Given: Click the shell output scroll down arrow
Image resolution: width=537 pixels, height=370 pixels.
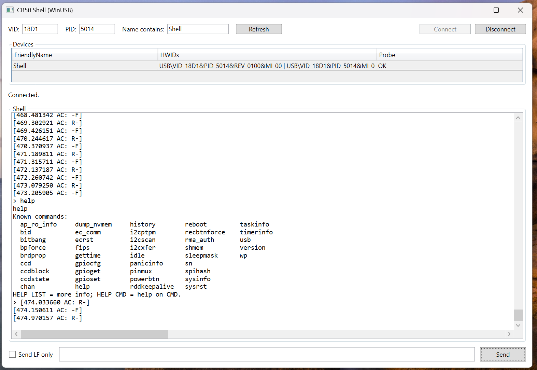Looking at the screenshot, I should coord(518,325).
